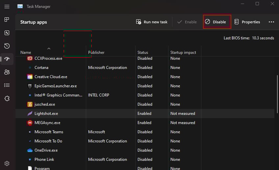Toggle sort arrow above Name column
Viewport: 279px width, 170px height.
click(49, 49)
